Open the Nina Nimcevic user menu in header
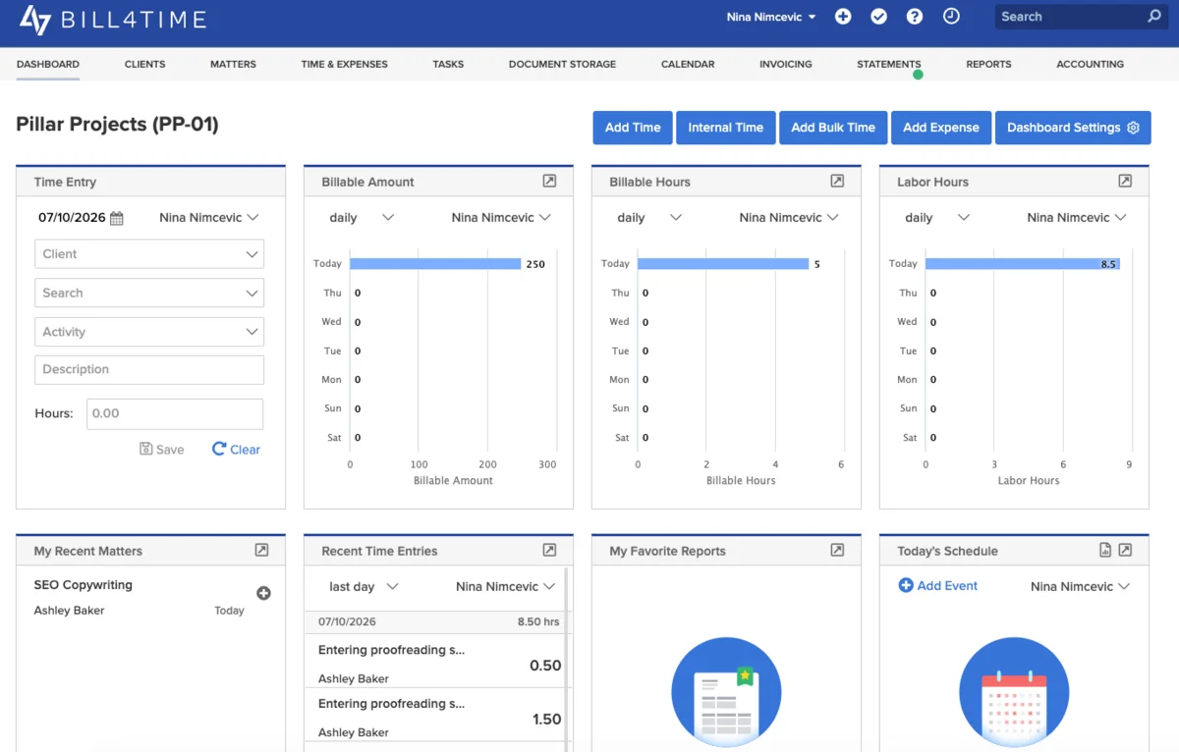 pyautogui.click(x=771, y=17)
